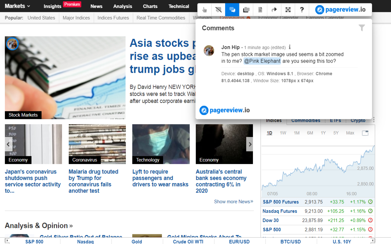Open the page notes document icon
The width and height of the screenshot is (391, 244).
point(260,9)
